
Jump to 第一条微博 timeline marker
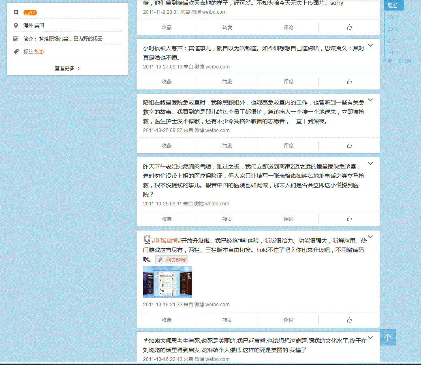click(399, 61)
